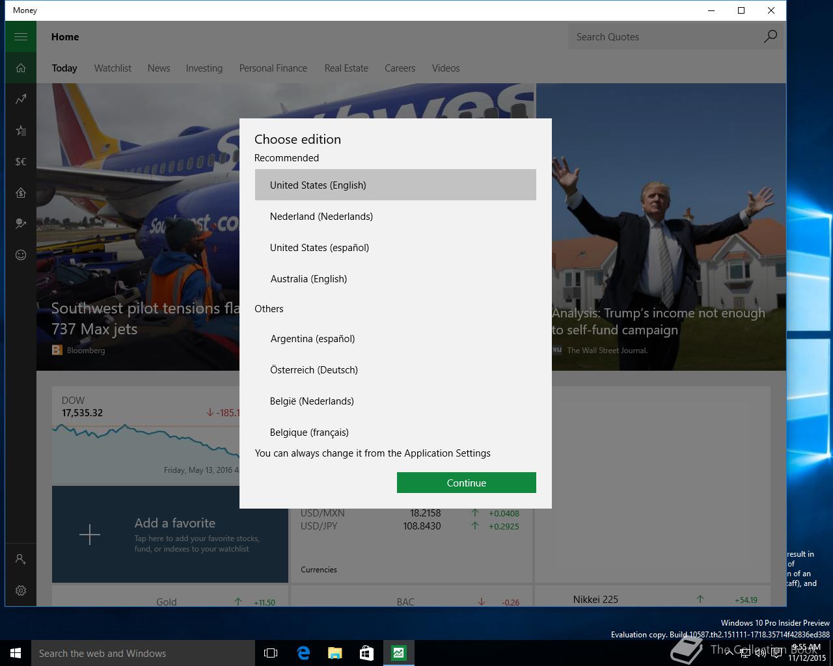Select United States (English) edition
Viewport: 833px width, 666px height.
coord(396,185)
